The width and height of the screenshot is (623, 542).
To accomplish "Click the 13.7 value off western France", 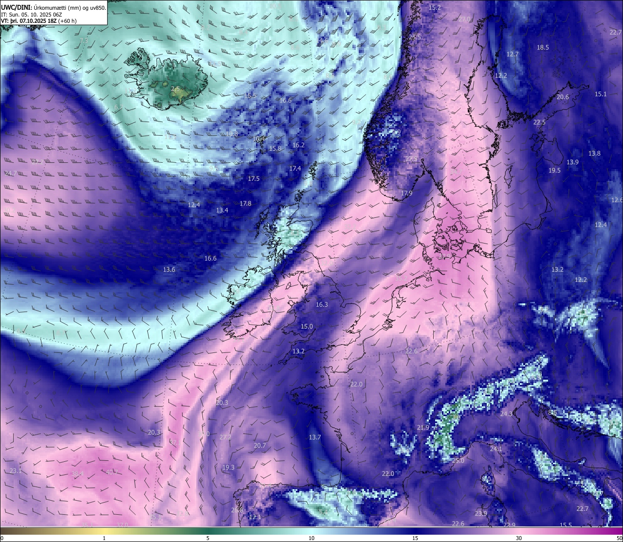I will pos(315,437).
